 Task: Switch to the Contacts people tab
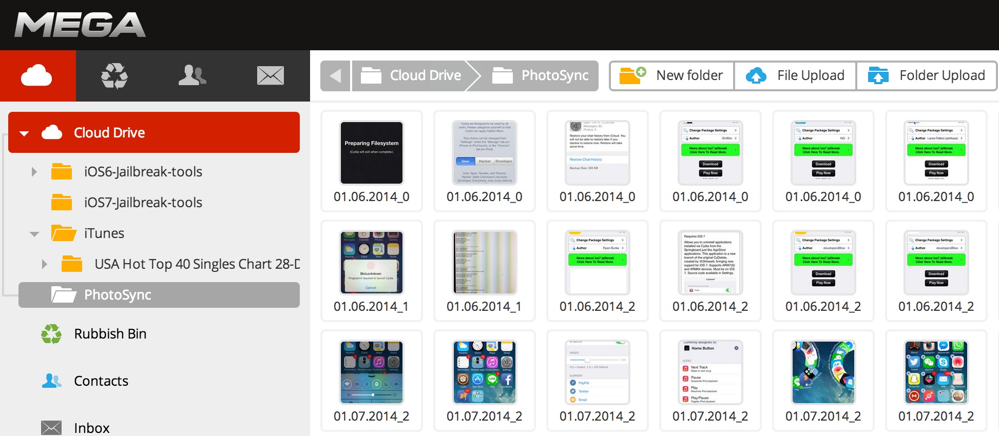point(193,76)
